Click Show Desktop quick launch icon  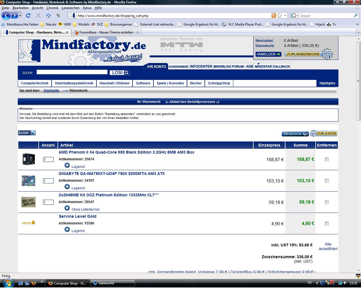coord(21,283)
